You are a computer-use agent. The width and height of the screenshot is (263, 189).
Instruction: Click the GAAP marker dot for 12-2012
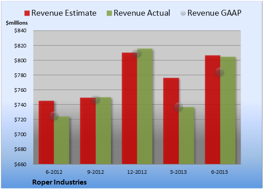pyautogui.click(x=137, y=53)
